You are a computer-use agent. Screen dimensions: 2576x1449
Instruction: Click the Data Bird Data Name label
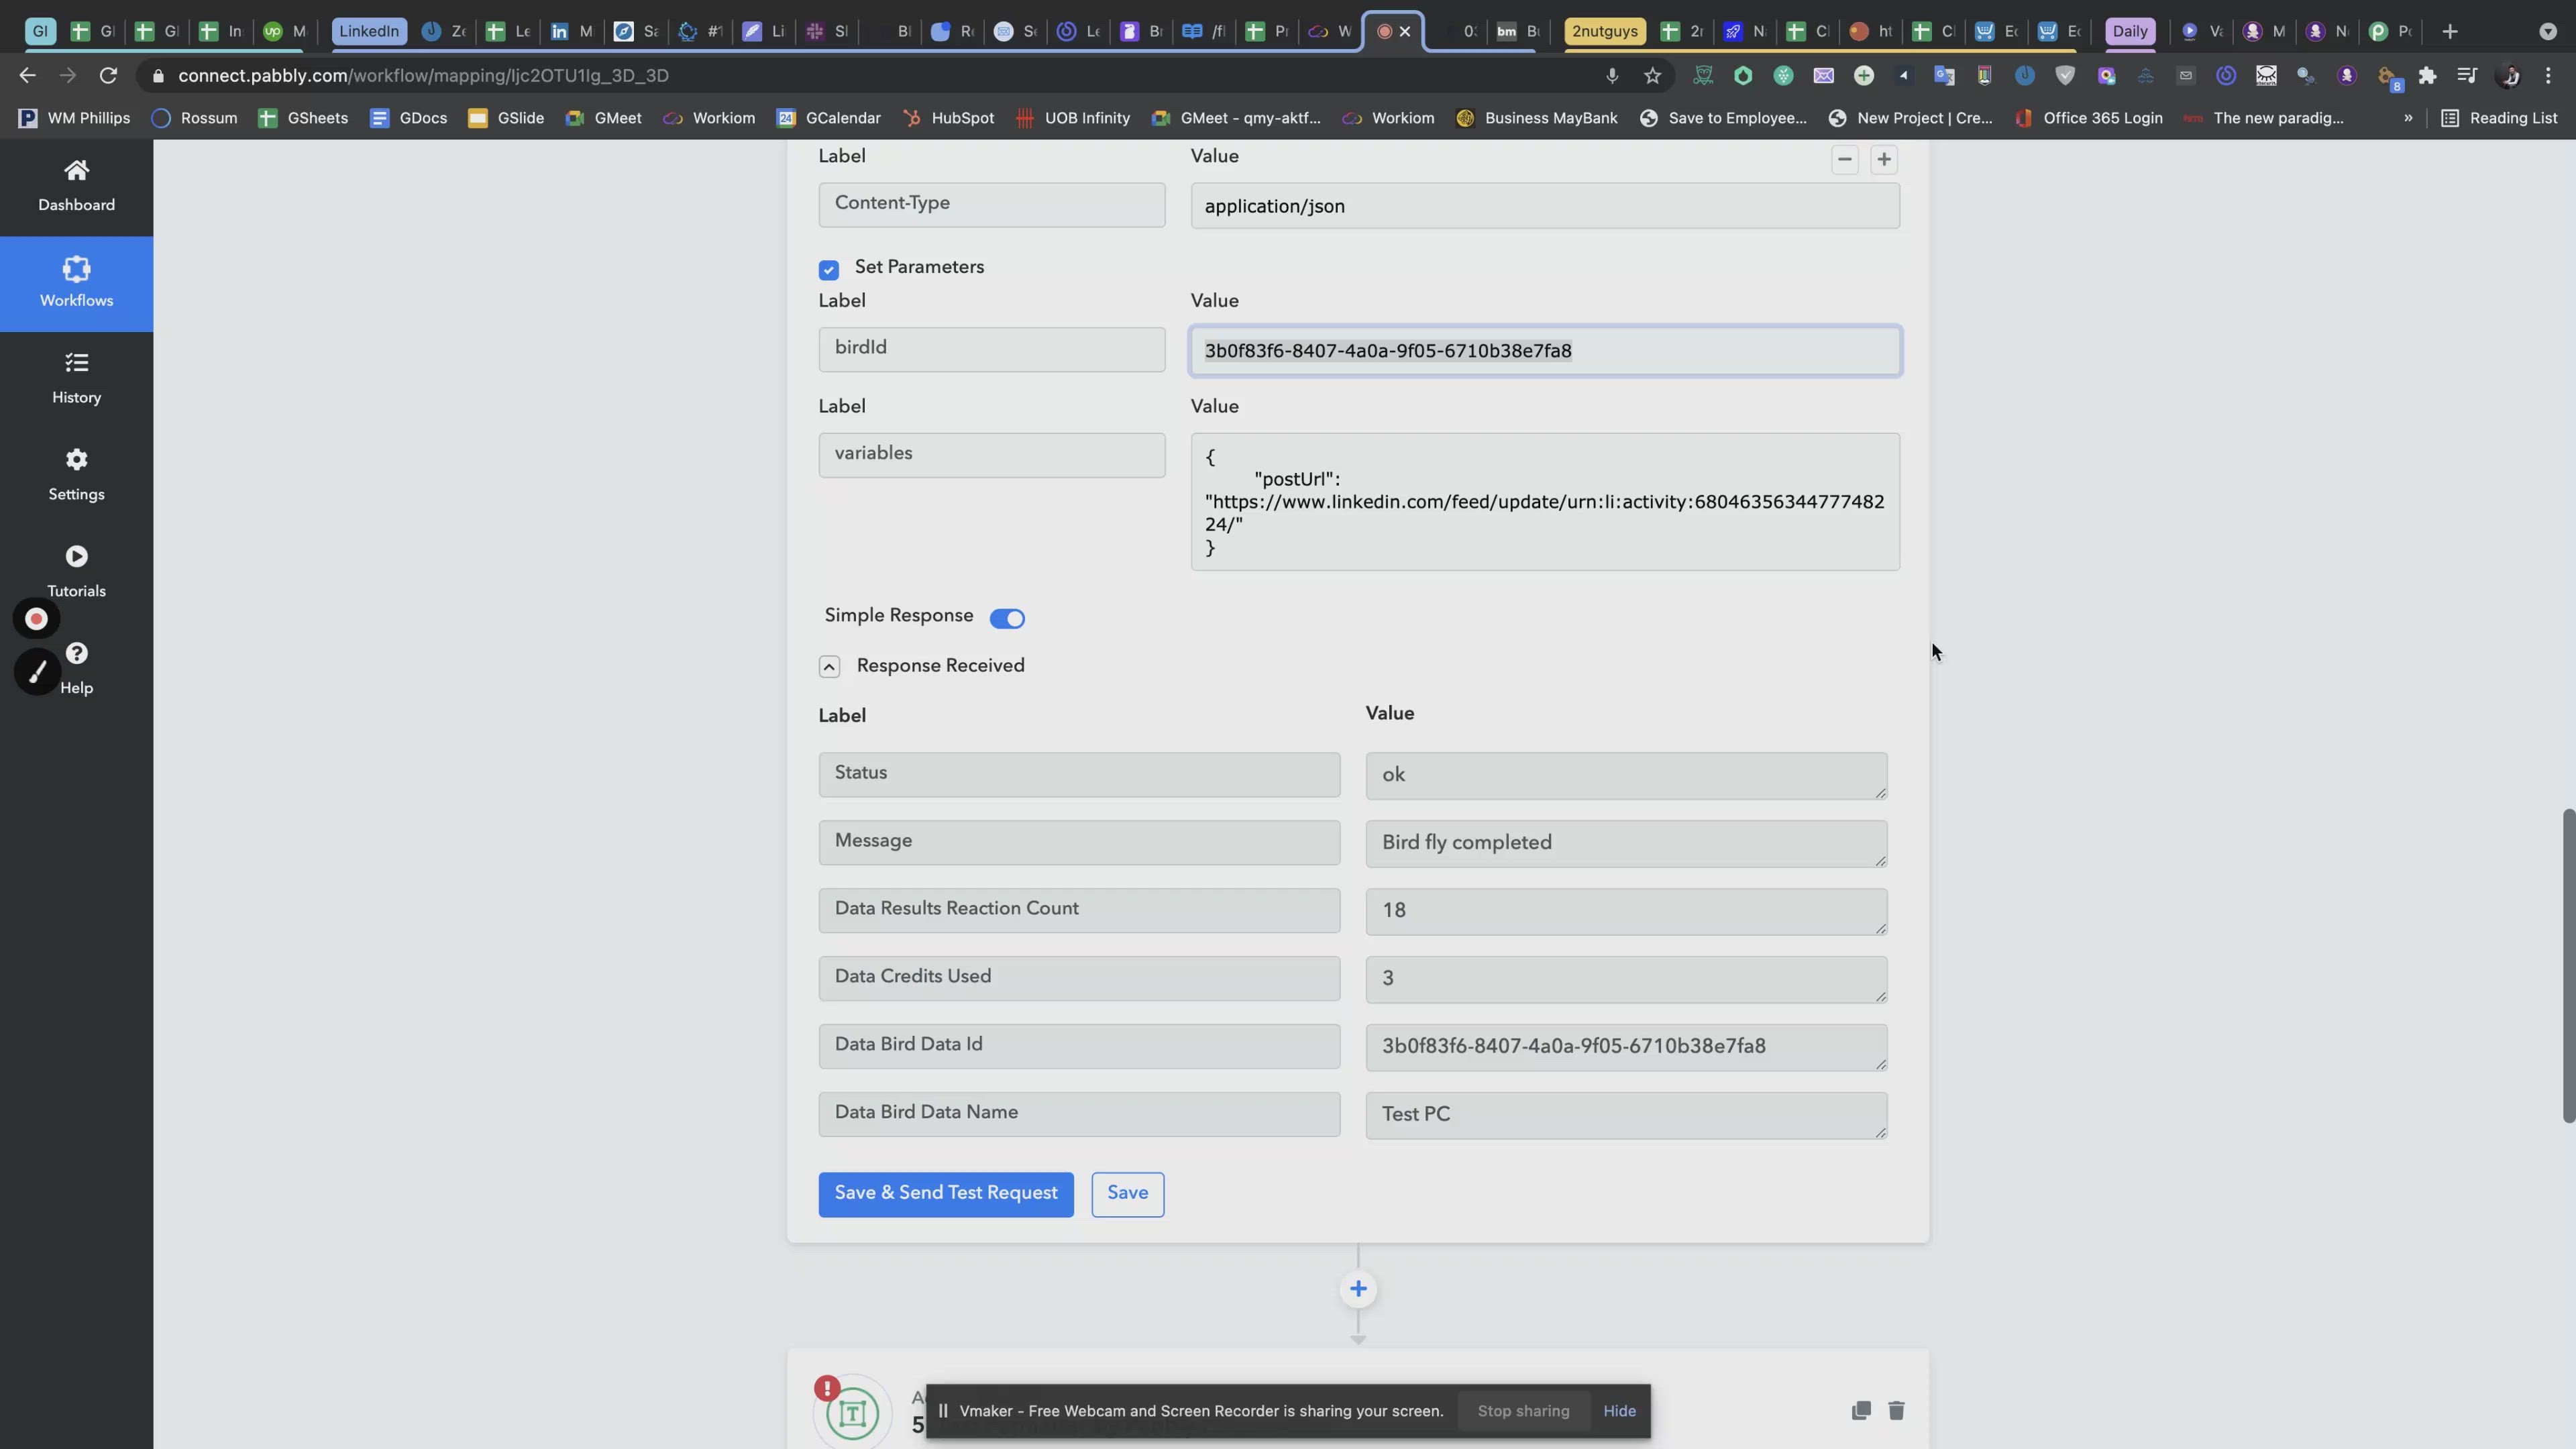tap(1079, 1113)
